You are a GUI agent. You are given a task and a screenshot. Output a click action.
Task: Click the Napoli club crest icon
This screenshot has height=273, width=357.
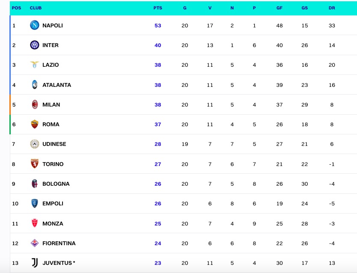point(34,25)
